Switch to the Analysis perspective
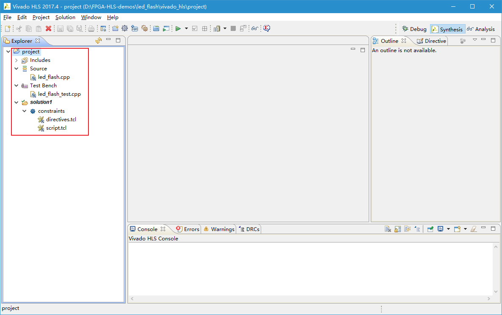502x315 pixels. tap(481, 29)
